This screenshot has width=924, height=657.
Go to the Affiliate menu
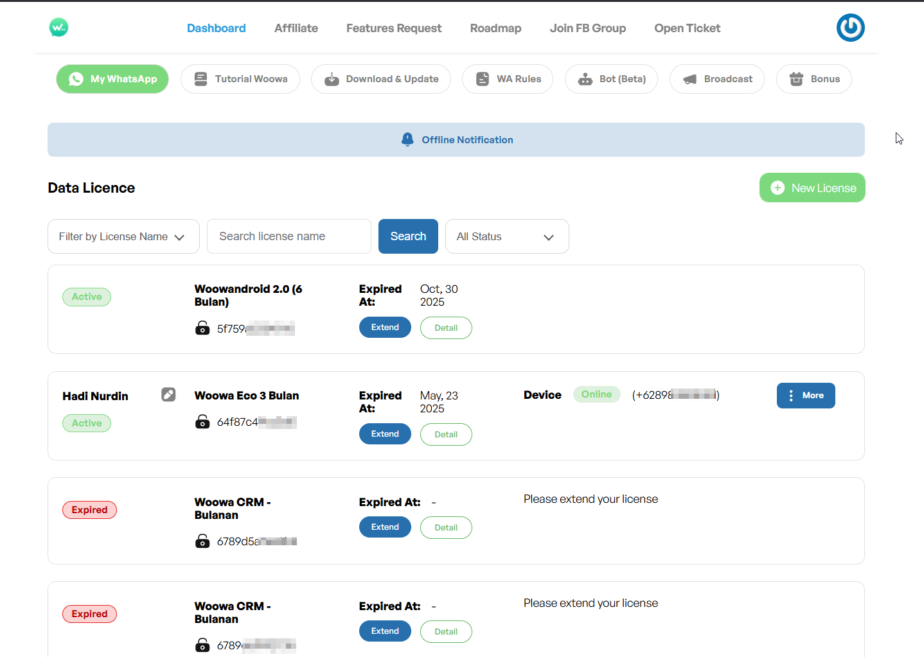(x=296, y=28)
